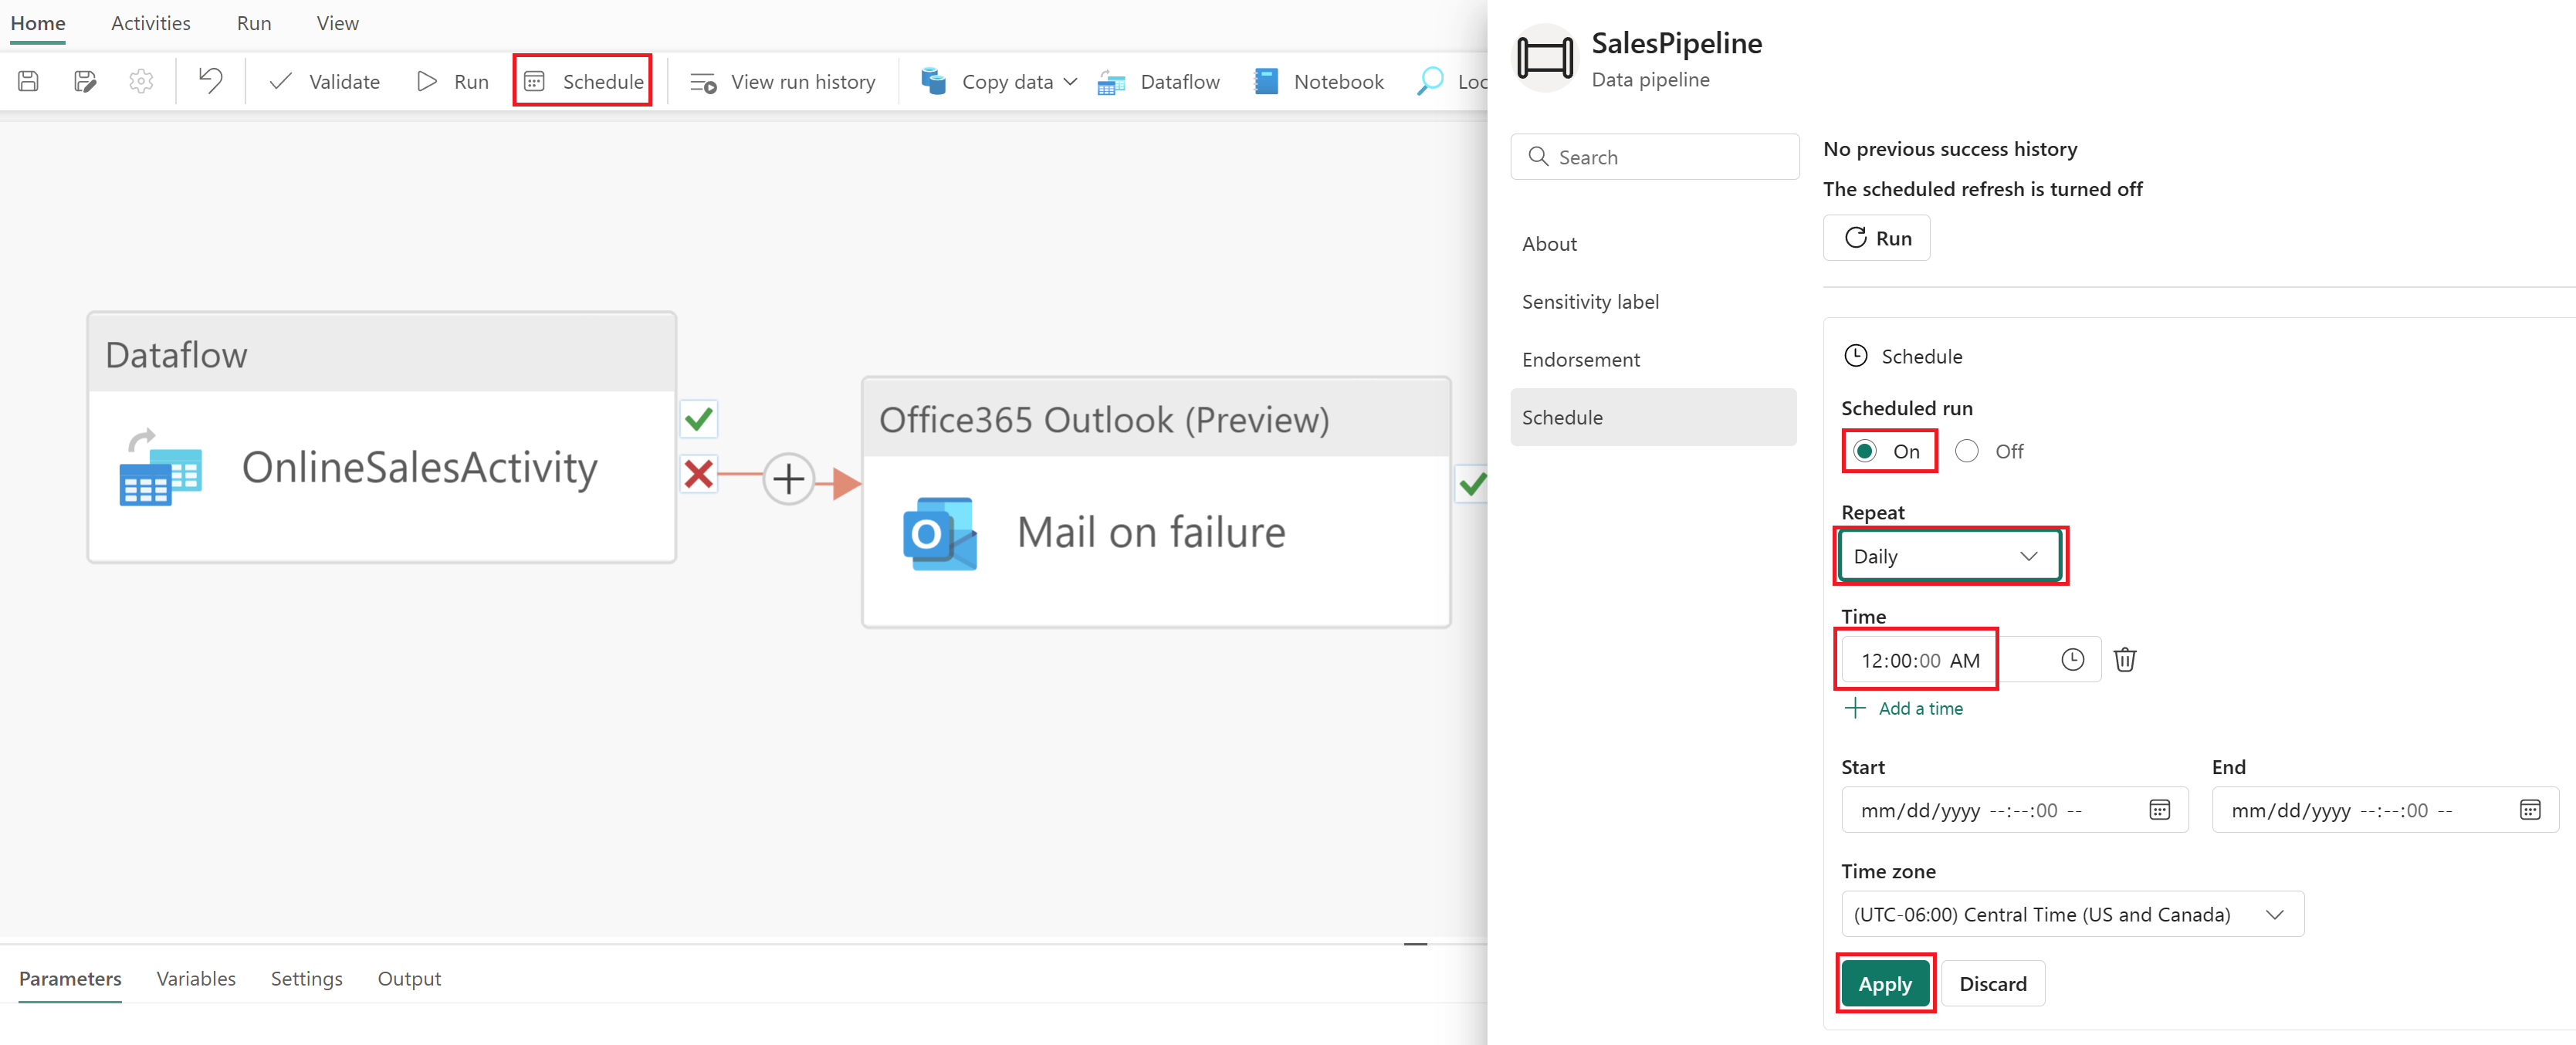The height and width of the screenshot is (1045, 2576).
Task: Click the Save as icon
Action: coord(85,81)
